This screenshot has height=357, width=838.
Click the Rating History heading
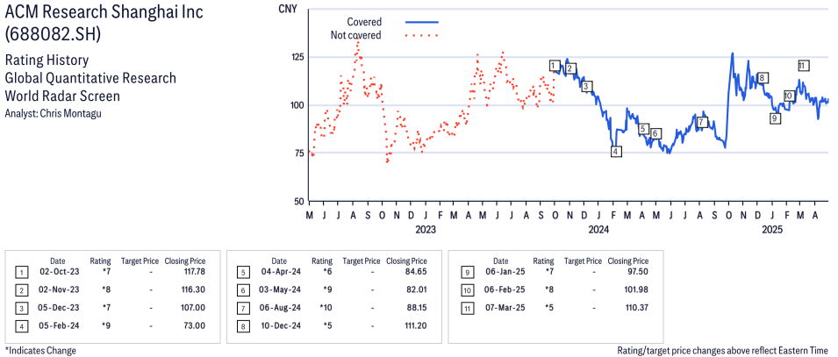47,60
